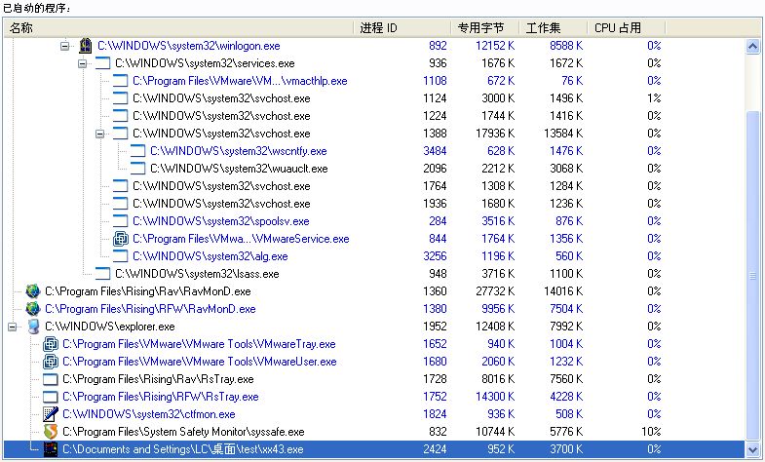This screenshot has height=462, width=765.
Task: Select the VMwareUser.exe process path
Action: point(200,362)
